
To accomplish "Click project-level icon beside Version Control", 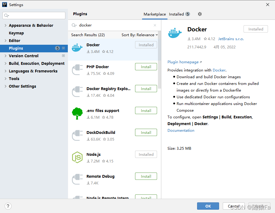I will (64, 56).
